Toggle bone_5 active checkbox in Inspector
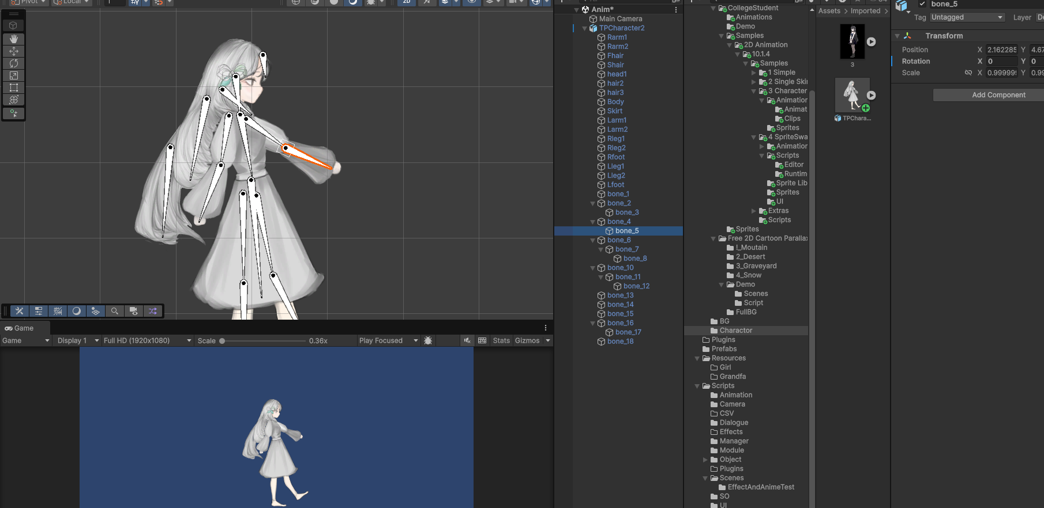Viewport: 1044px width, 508px height. (x=922, y=4)
